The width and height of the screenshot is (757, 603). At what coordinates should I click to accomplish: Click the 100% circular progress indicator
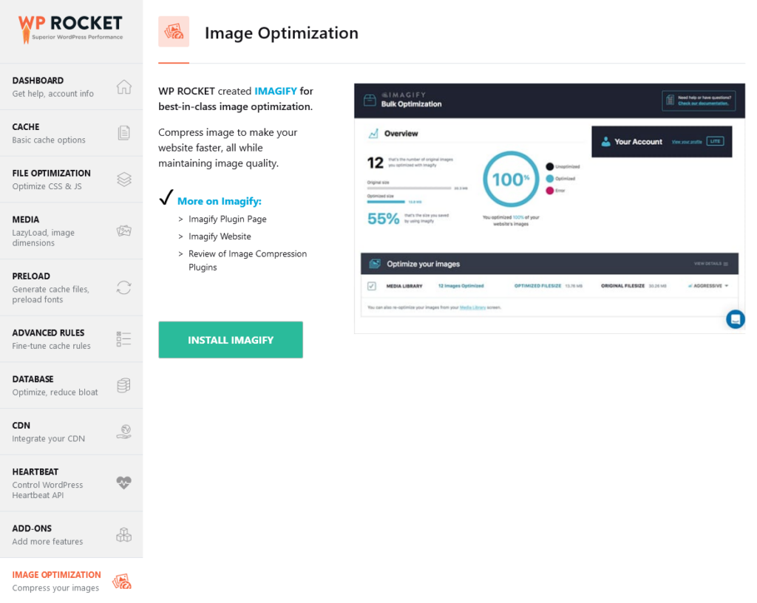(511, 180)
